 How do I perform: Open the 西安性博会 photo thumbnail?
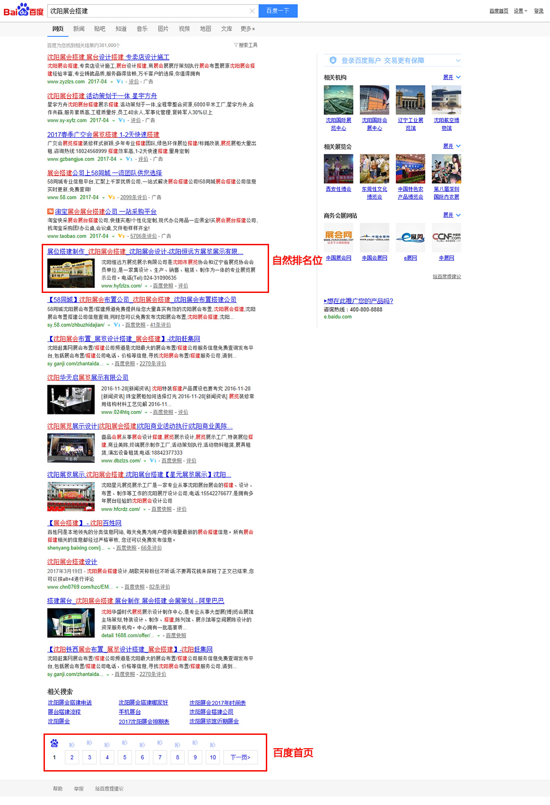point(339,169)
